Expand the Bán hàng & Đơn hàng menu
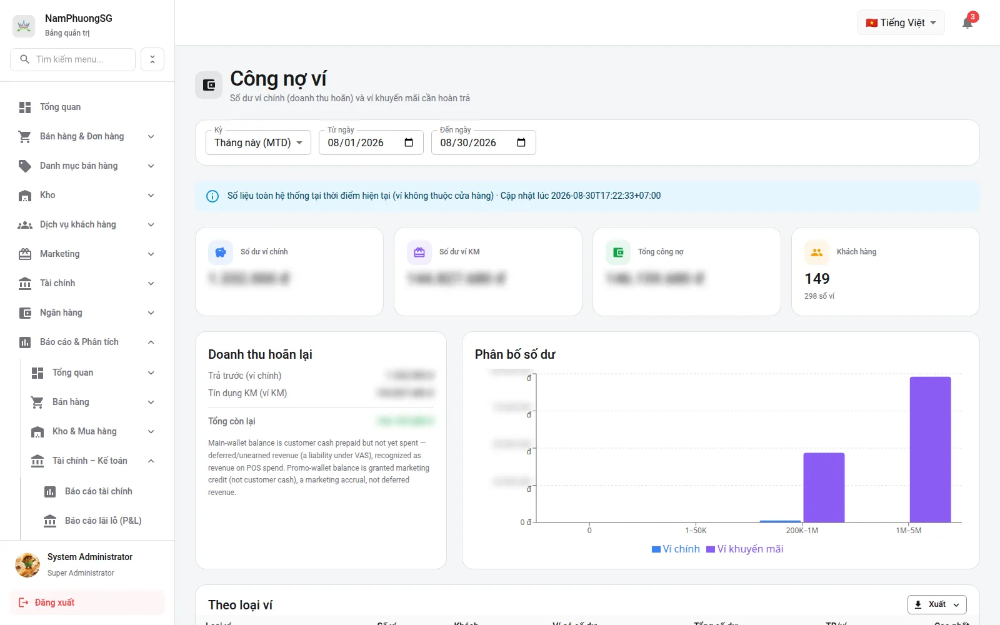The height and width of the screenshot is (625, 1000). pos(151,137)
